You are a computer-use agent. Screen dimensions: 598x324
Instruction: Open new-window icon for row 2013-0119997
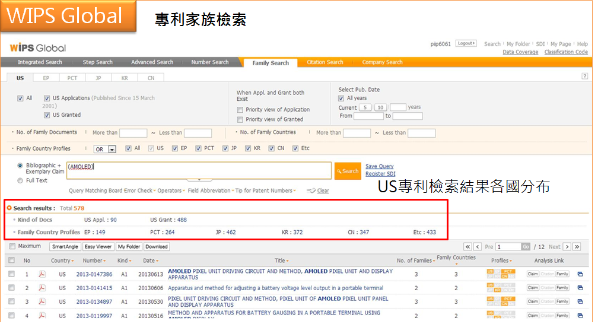580,316
